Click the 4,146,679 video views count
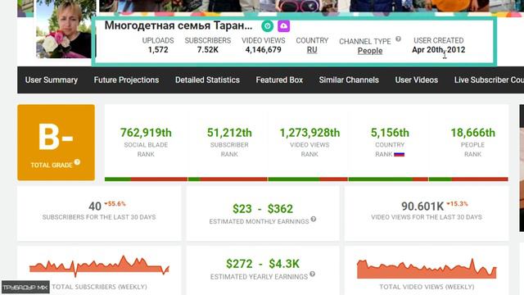 pyautogui.click(x=264, y=50)
